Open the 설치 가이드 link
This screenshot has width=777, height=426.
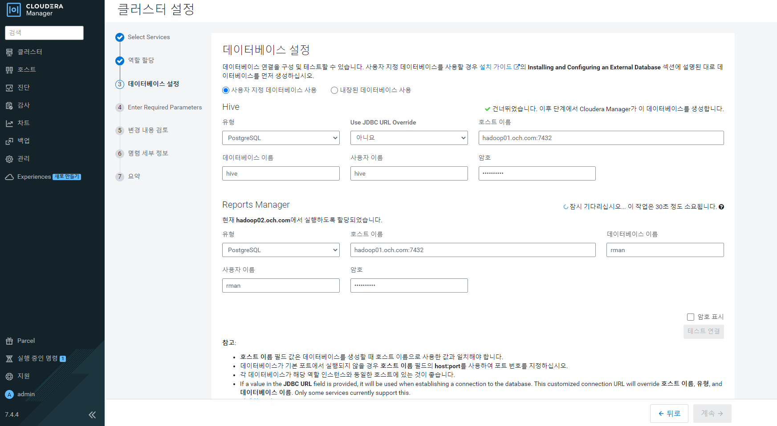click(x=496, y=67)
